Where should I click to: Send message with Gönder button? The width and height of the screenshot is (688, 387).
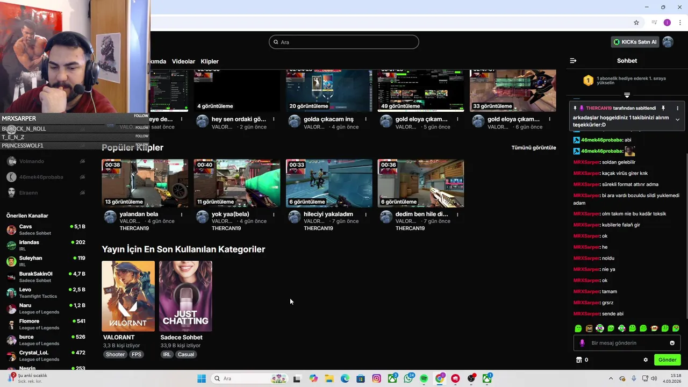pos(667,360)
